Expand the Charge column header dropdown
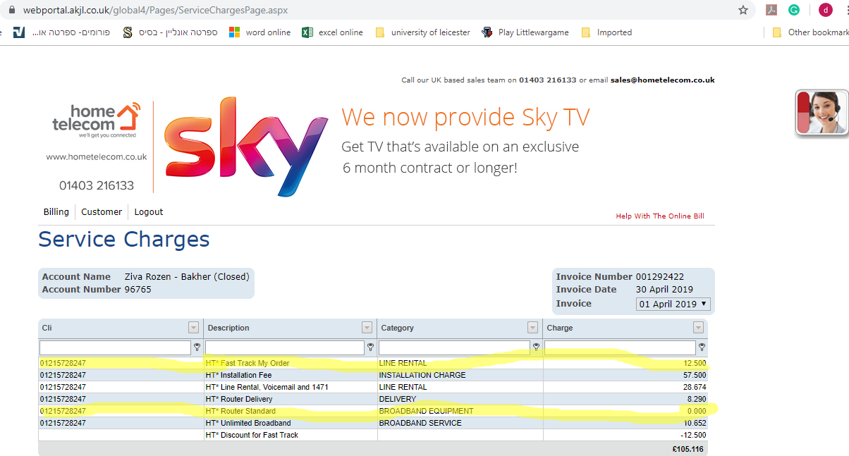Screen dimensions: 849x456 pyautogui.click(x=698, y=328)
